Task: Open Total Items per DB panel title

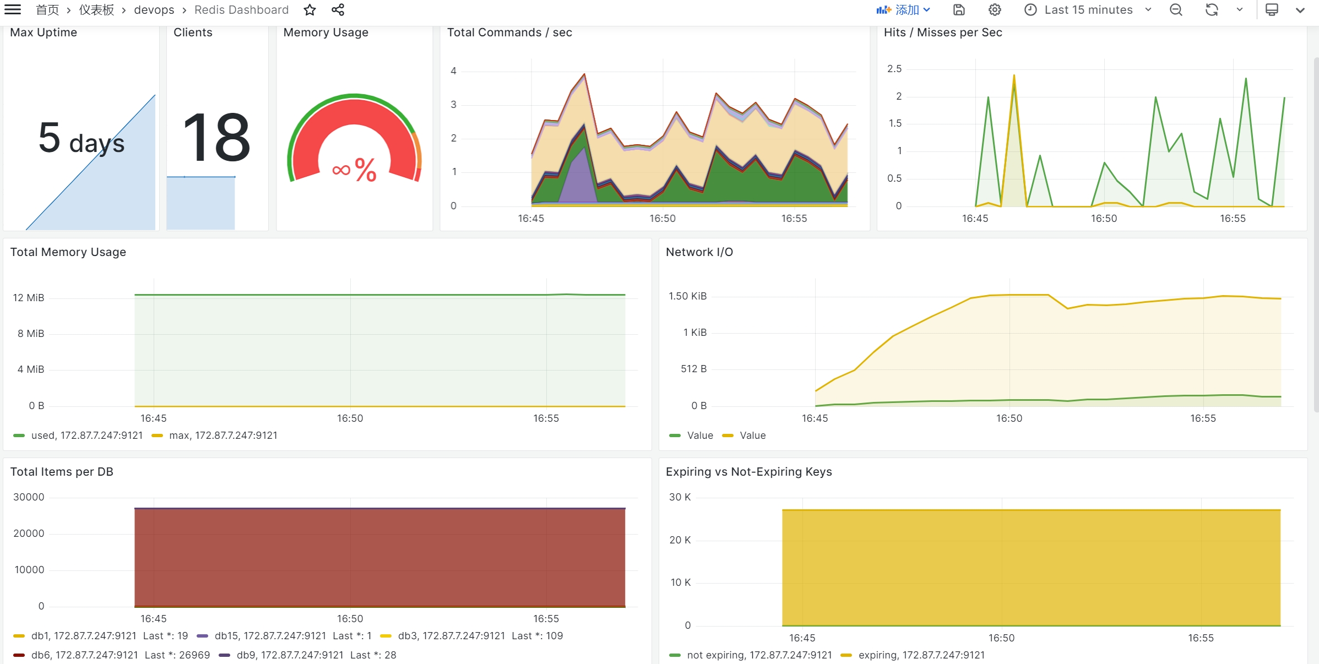Action: tap(62, 472)
